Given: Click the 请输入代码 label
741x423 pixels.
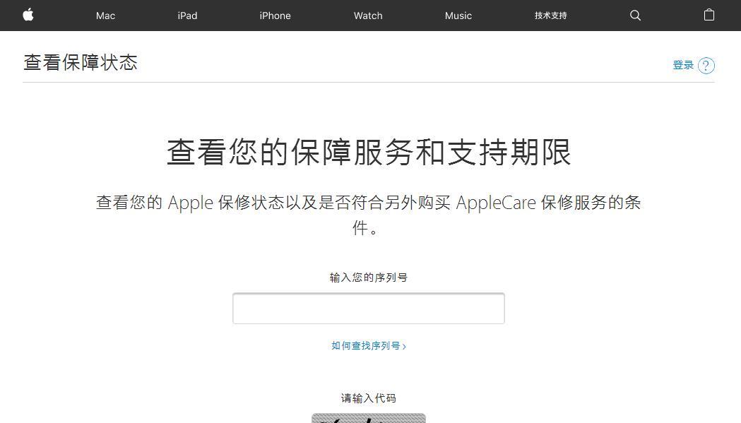Looking at the screenshot, I should click(369, 398).
